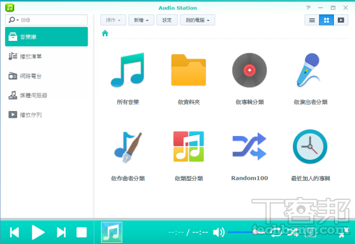
Task: Open the 依作曲者分類 composer icon
Action: (x=127, y=146)
